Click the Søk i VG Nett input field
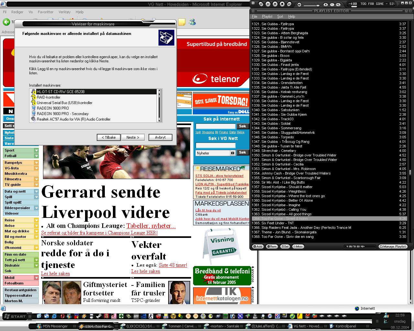Image resolution: width=414 pixels, height=331 pixels. [x=216, y=145]
